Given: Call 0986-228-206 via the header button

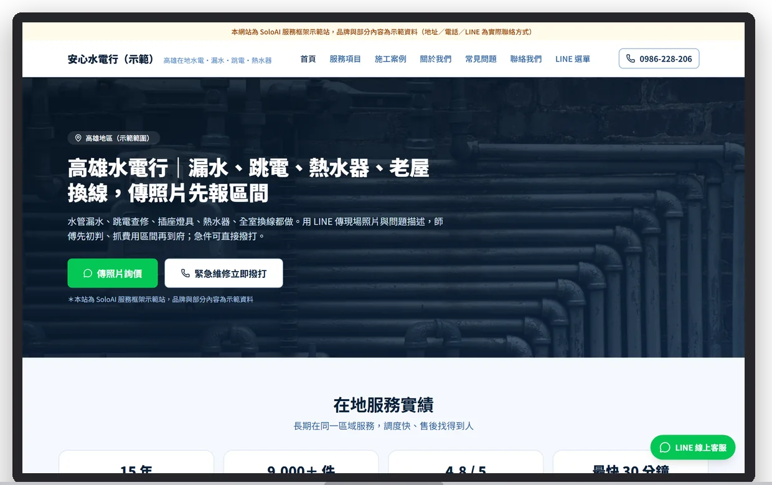Looking at the screenshot, I should pyautogui.click(x=659, y=58).
